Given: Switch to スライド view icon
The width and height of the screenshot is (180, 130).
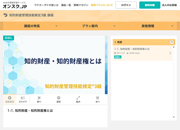Looking at the screenshot, I should pos(23,98).
